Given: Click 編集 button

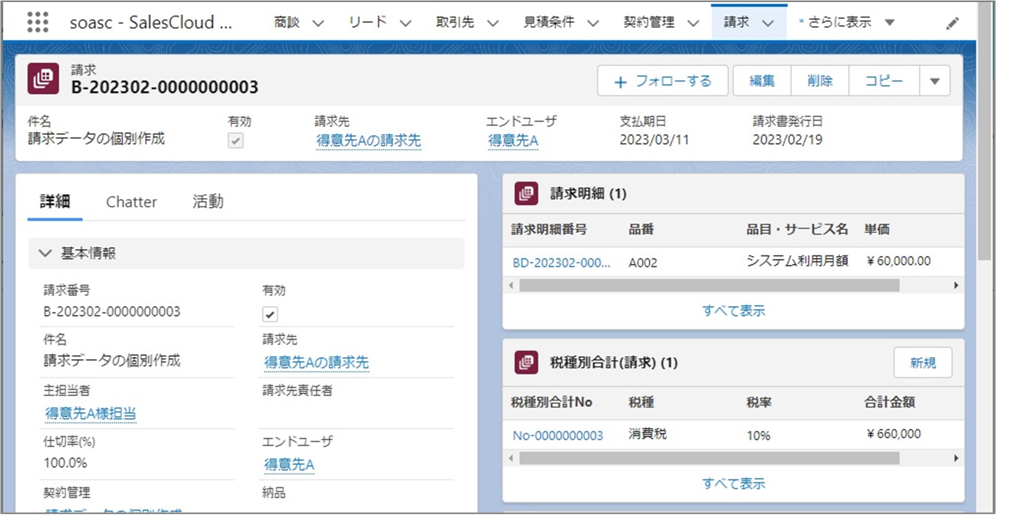Looking at the screenshot, I should 762,81.
